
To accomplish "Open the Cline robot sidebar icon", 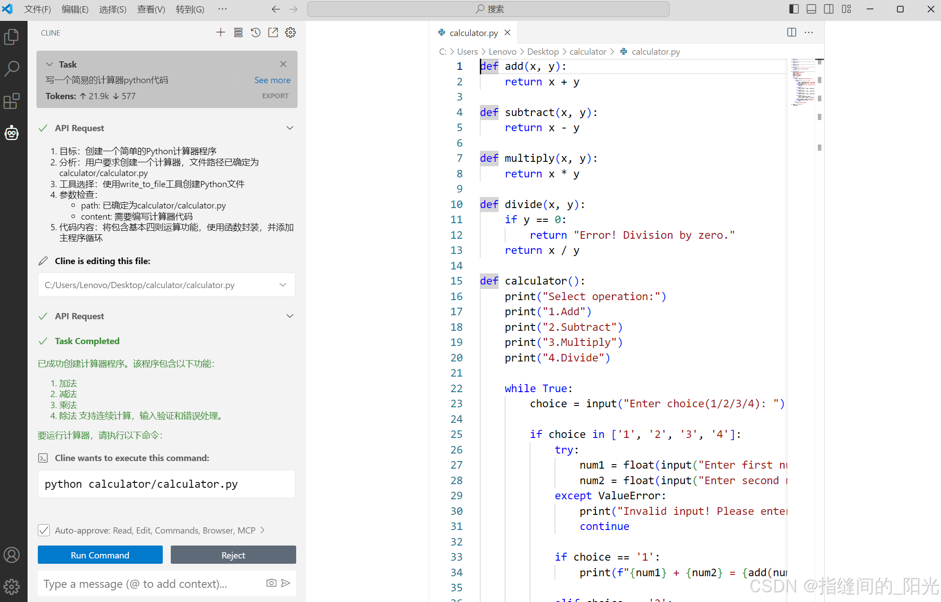I will (x=12, y=132).
